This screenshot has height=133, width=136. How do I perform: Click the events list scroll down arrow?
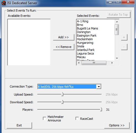tap(117, 58)
